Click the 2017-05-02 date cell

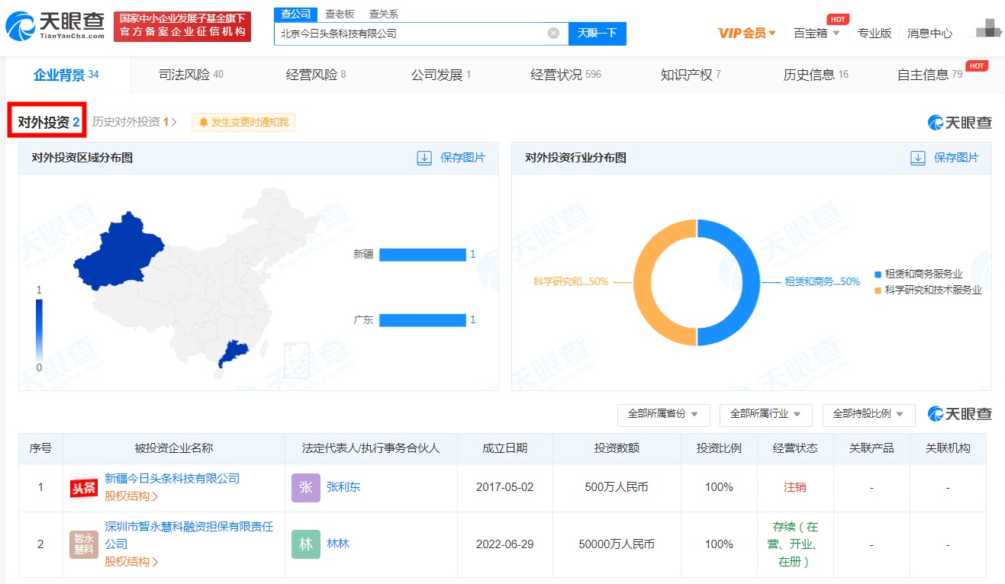(504, 487)
